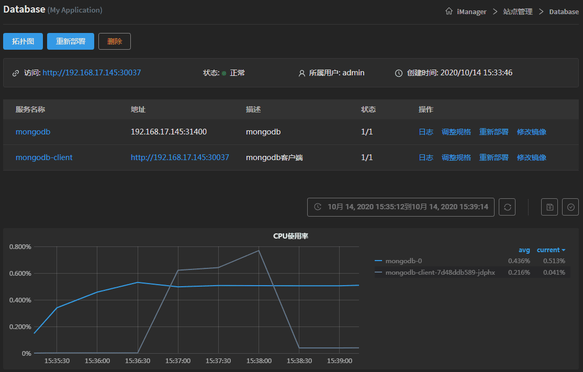583x372 pixels.
Task: Click the 重新部署 button at top
Action: [x=70, y=41]
